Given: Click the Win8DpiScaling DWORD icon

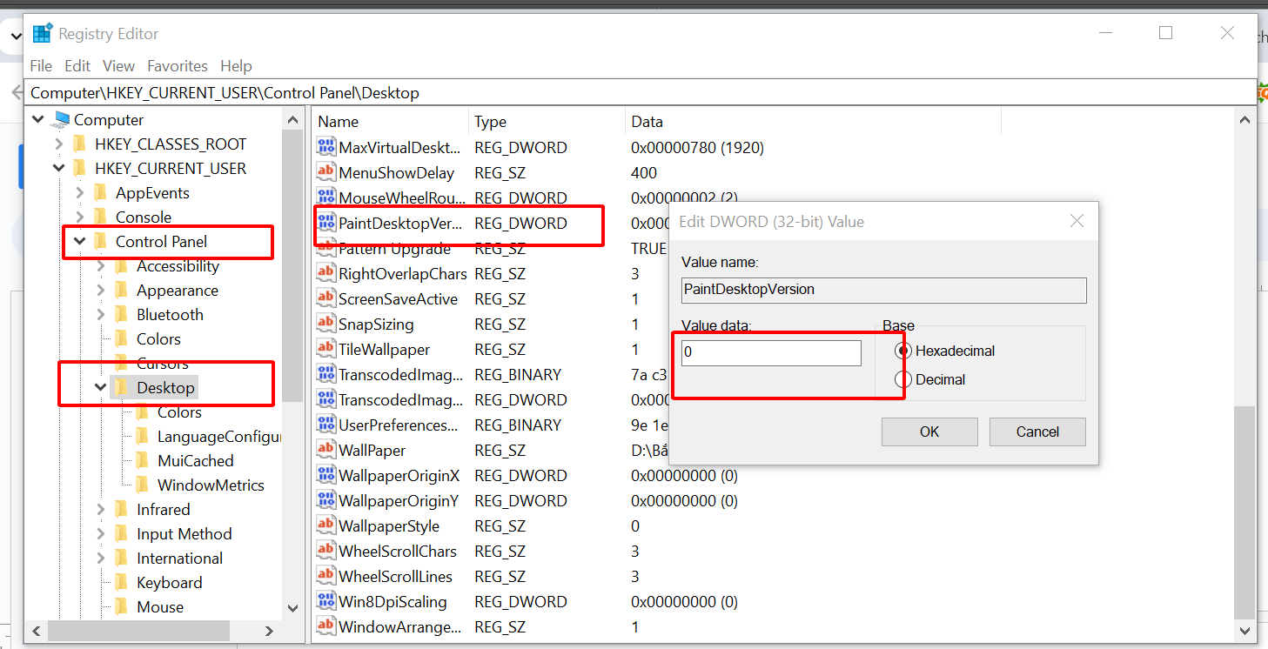Looking at the screenshot, I should 325,601.
